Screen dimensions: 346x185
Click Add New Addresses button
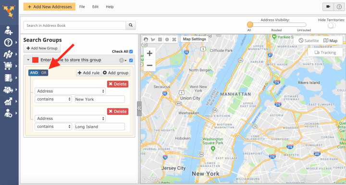tap(49, 7)
